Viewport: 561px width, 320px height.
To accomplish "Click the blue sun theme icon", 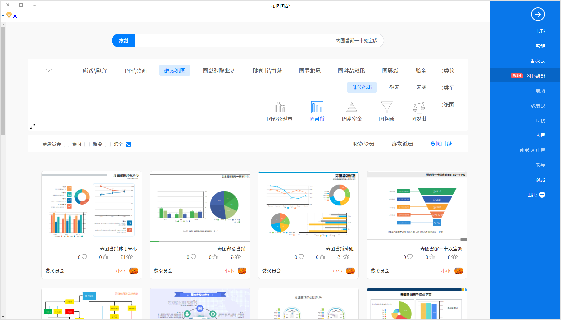I will (x=15, y=16).
